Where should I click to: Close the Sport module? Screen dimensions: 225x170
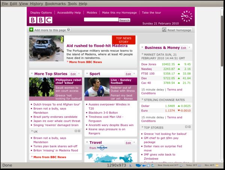click(134, 74)
